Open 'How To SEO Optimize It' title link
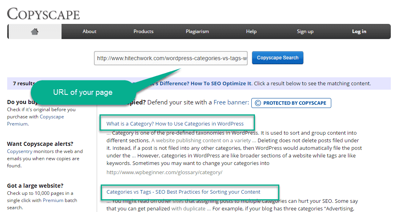Image resolution: width=400 pixels, height=212 pixels. (x=221, y=83)
